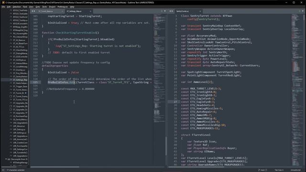Screen dimensions: 306x172
Task: Close the ST_Settings_Rep.uc tab
Action: tap(90, 11)
